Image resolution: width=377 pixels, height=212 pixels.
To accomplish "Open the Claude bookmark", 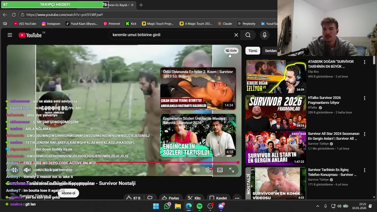I will click(225, 24).
